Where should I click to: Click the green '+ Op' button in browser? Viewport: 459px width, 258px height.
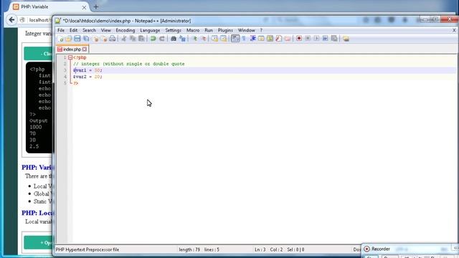coord(39,243)
